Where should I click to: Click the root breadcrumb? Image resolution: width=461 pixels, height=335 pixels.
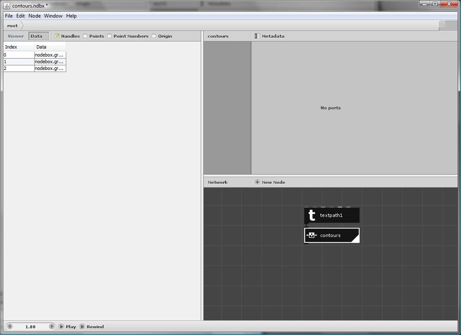coord(12,26)
